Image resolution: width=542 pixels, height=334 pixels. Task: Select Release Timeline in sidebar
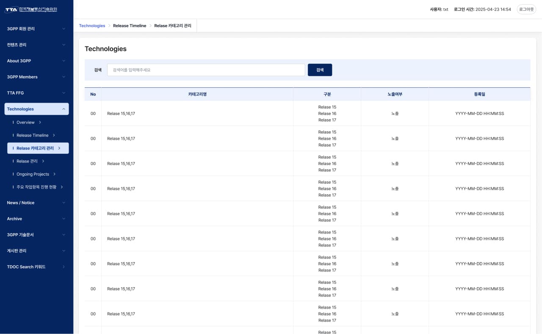click(32, 136)
